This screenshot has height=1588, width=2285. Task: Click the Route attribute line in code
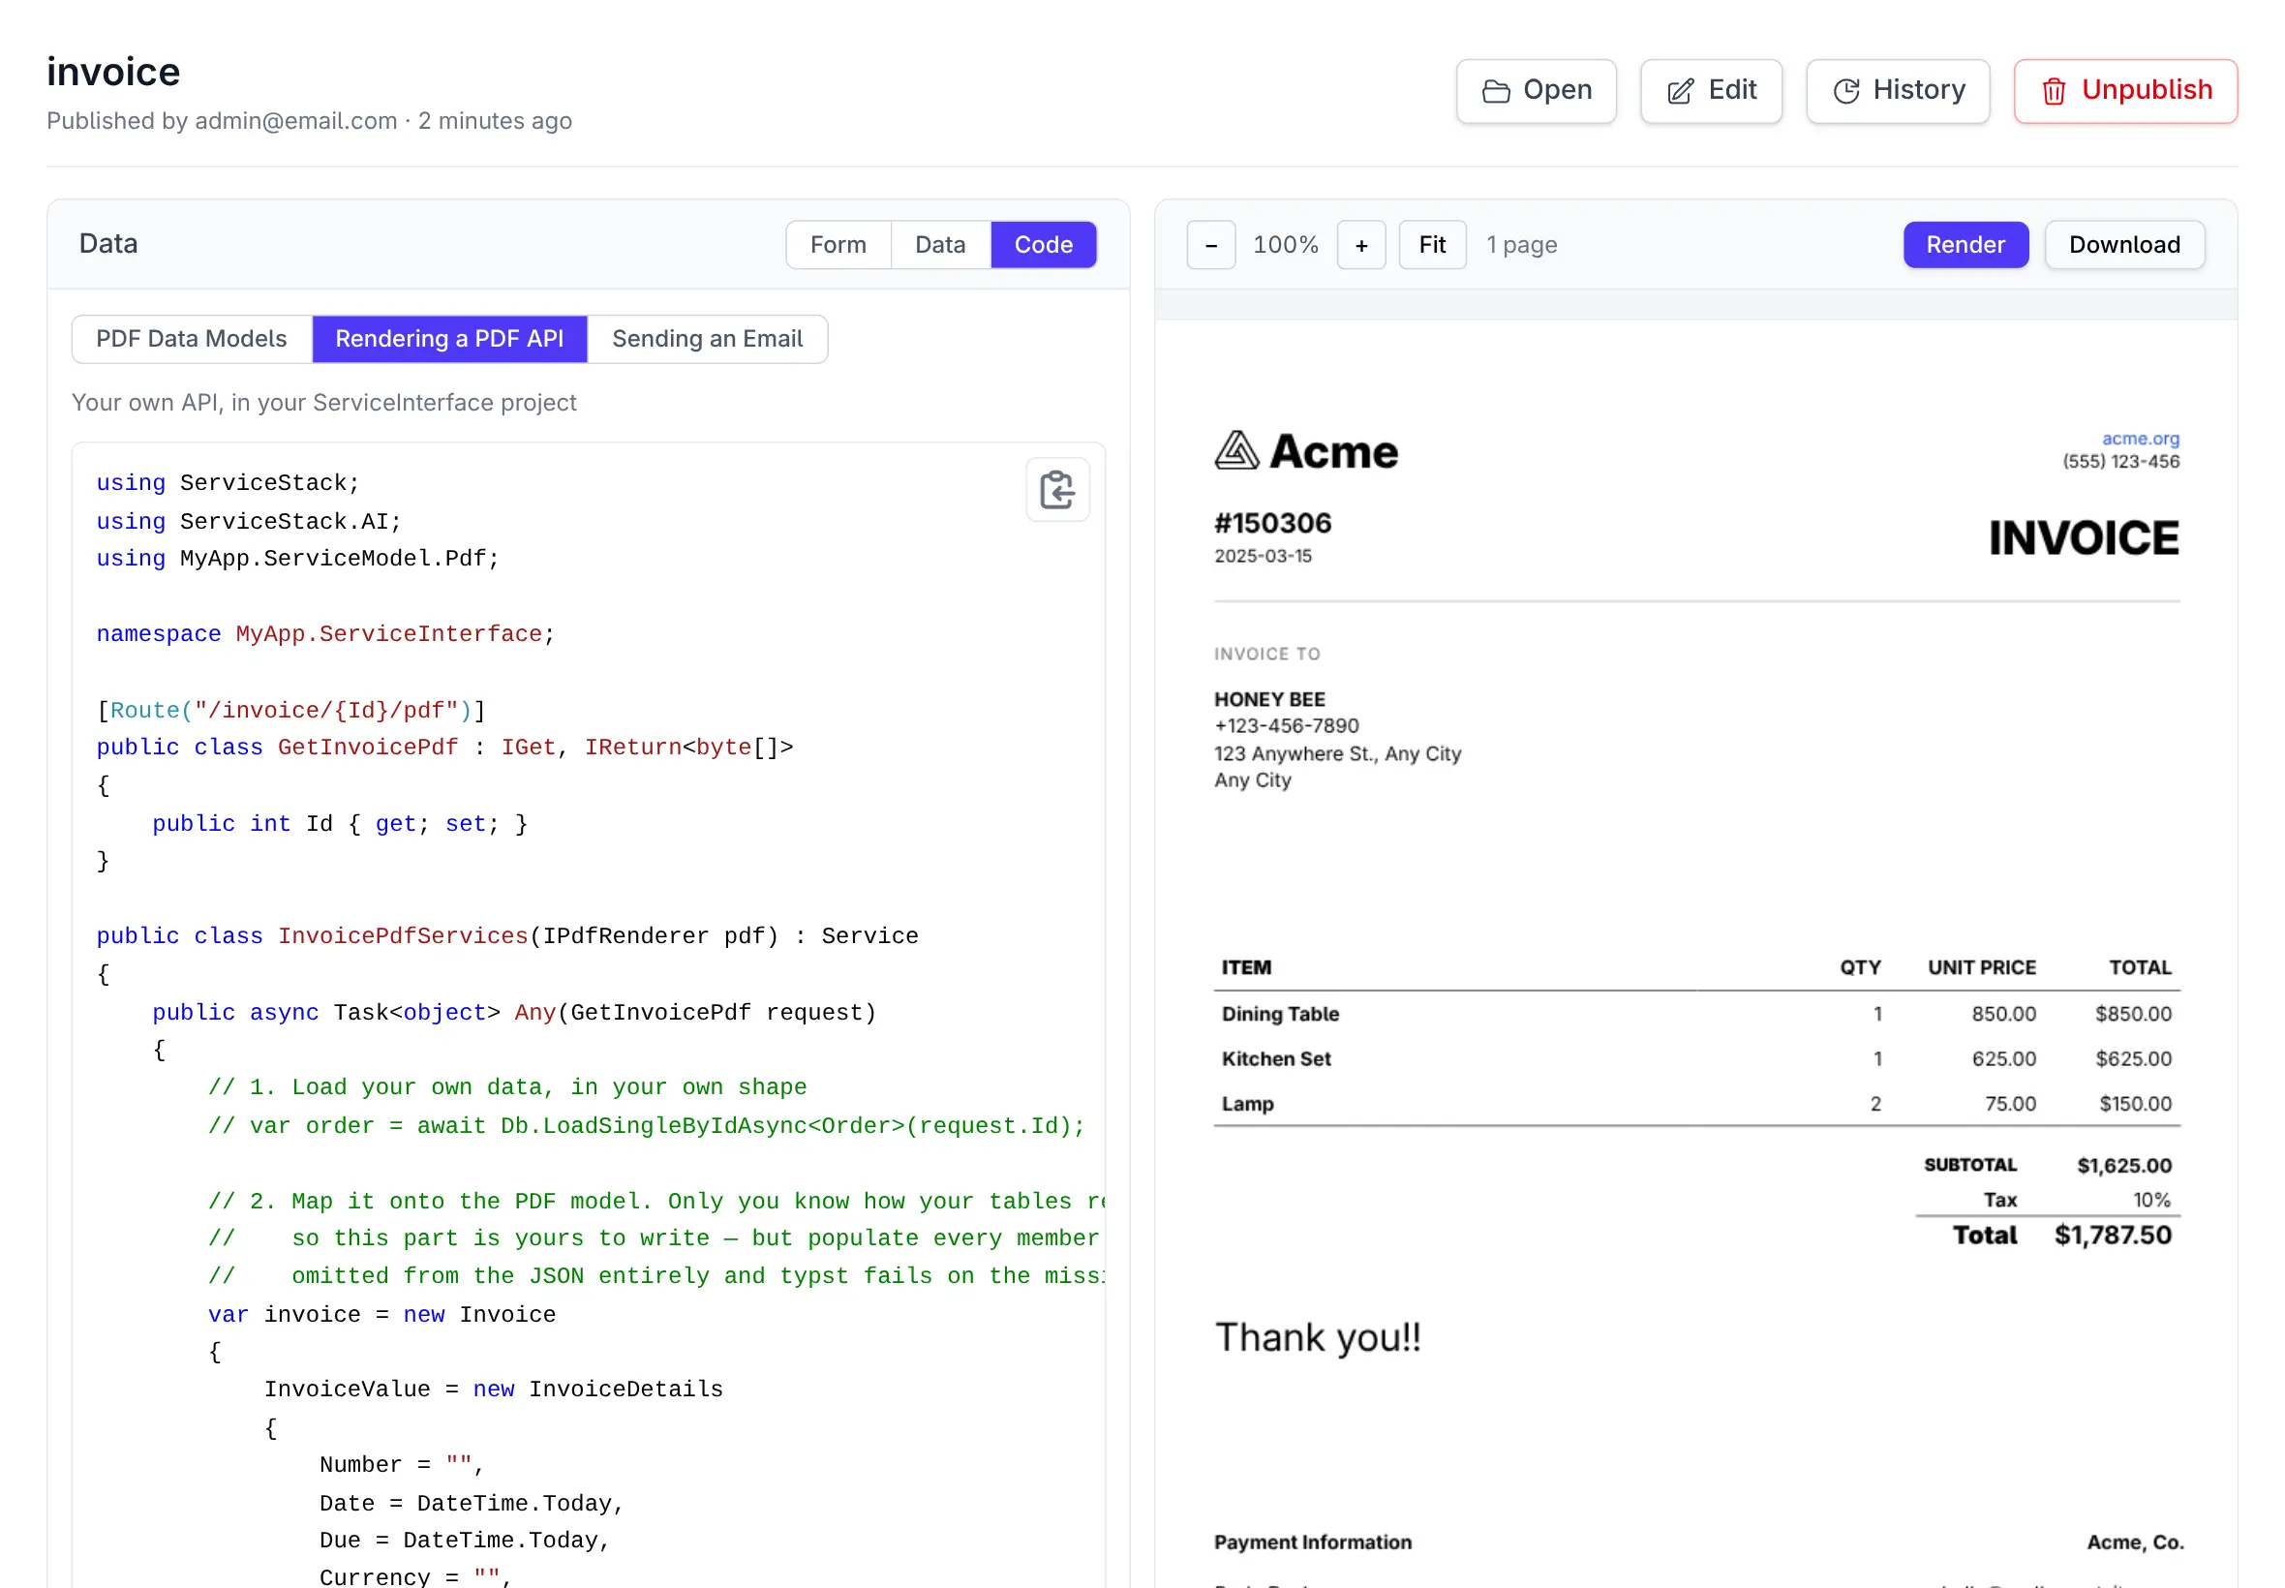coord(290,711)
